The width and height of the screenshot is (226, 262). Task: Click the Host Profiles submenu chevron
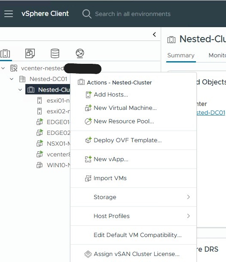[188, 216]
